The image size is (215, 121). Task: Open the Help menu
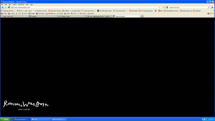coord(31,4)
